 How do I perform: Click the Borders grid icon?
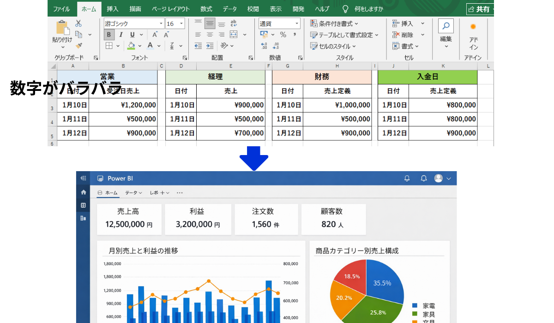[x=109, y=46]
